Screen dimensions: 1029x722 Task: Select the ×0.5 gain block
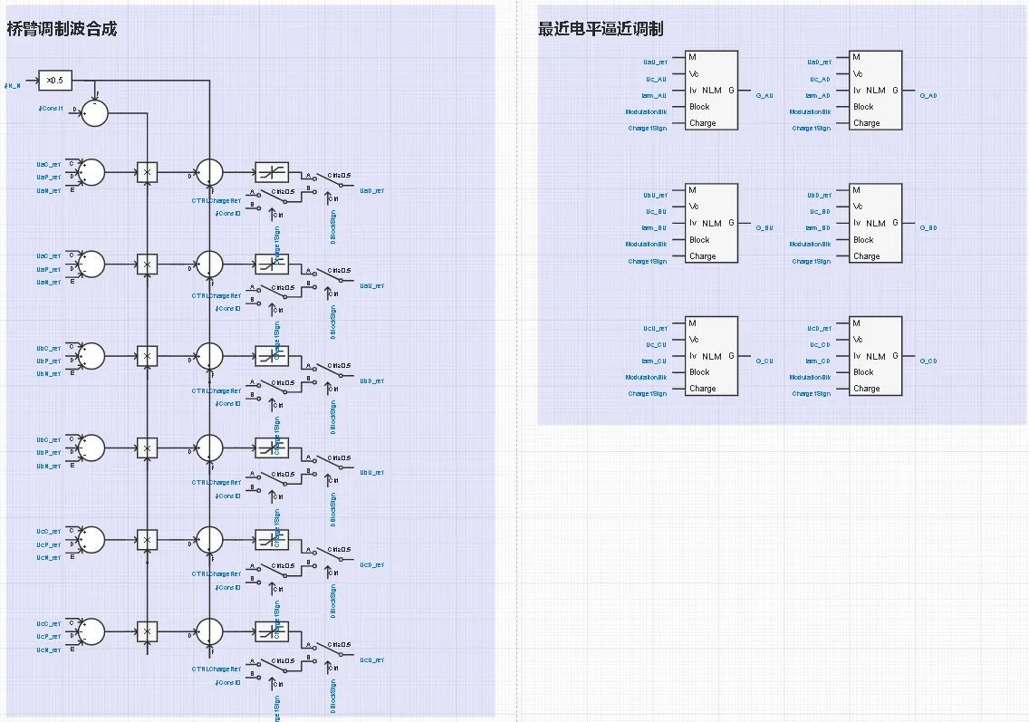pyautogui.click(x=54, y=81)
